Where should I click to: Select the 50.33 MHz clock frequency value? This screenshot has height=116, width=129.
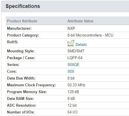tap(76, 85)
